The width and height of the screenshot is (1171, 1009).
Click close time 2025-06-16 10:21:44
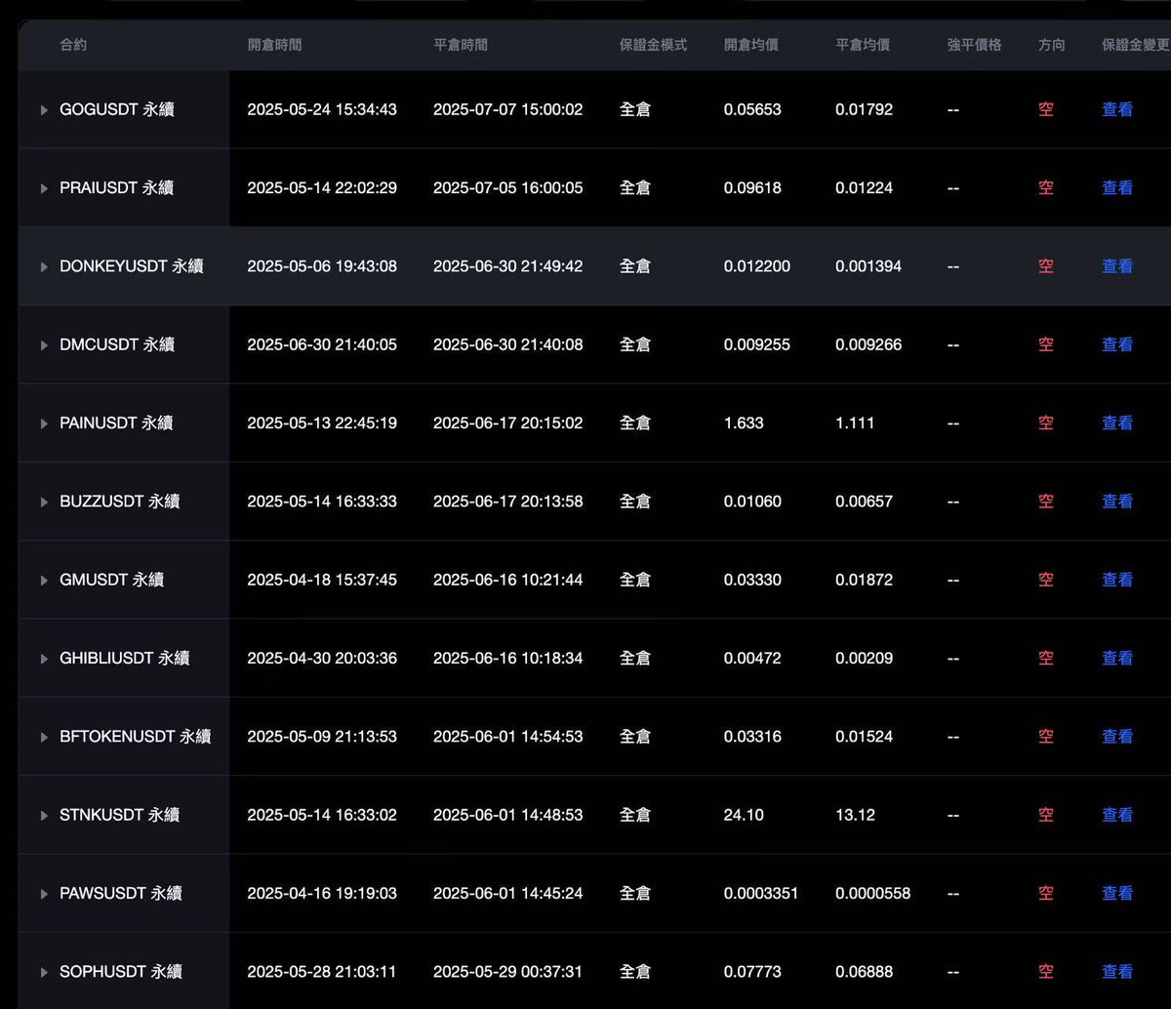coord(508,580)
